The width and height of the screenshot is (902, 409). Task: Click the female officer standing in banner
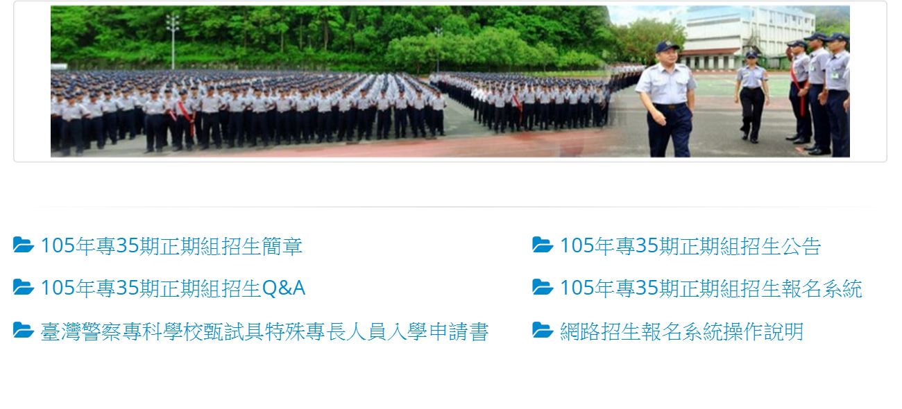click(x=752, y=96)
